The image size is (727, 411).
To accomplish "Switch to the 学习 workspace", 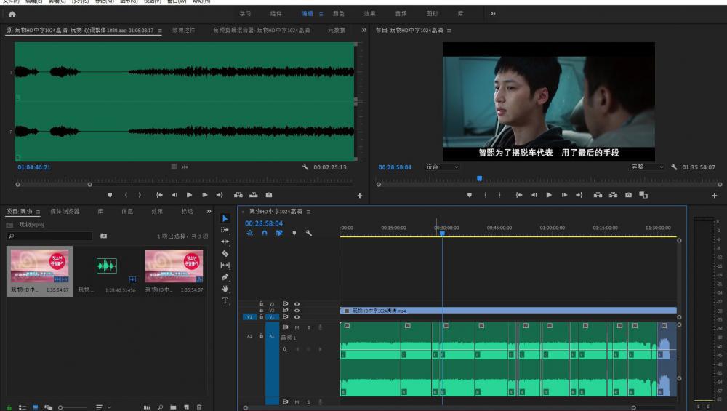I will (x=245, y=14).
